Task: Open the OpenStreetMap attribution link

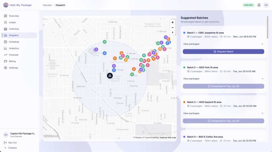Action: [151, 138]
